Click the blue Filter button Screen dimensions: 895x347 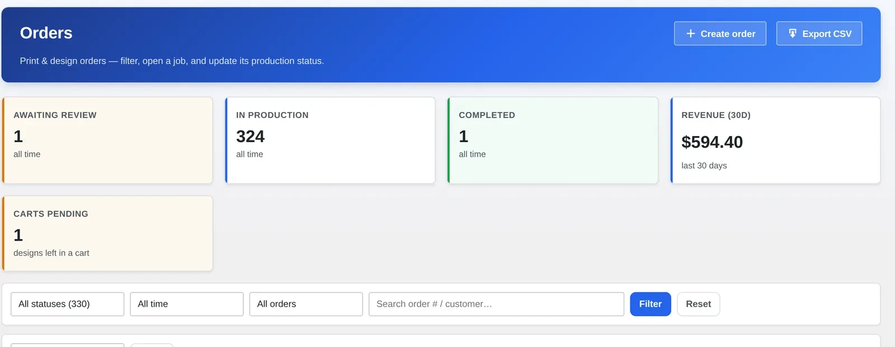650,304
